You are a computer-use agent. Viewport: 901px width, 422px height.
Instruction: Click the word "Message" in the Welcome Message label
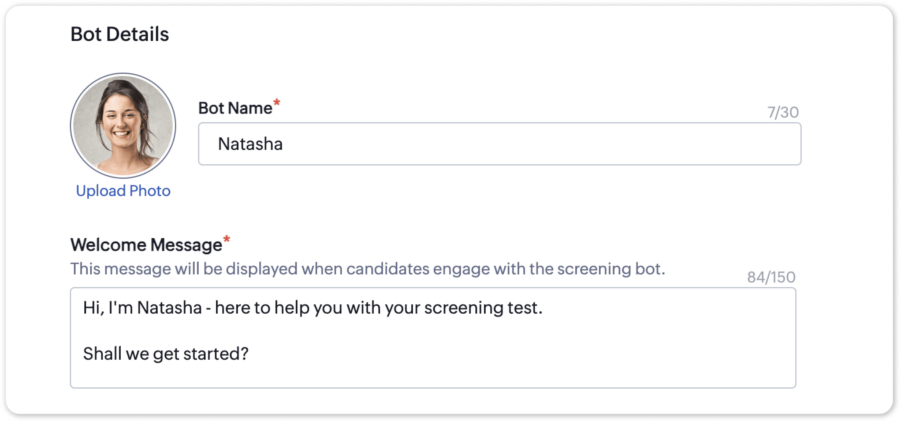(187, 245)
